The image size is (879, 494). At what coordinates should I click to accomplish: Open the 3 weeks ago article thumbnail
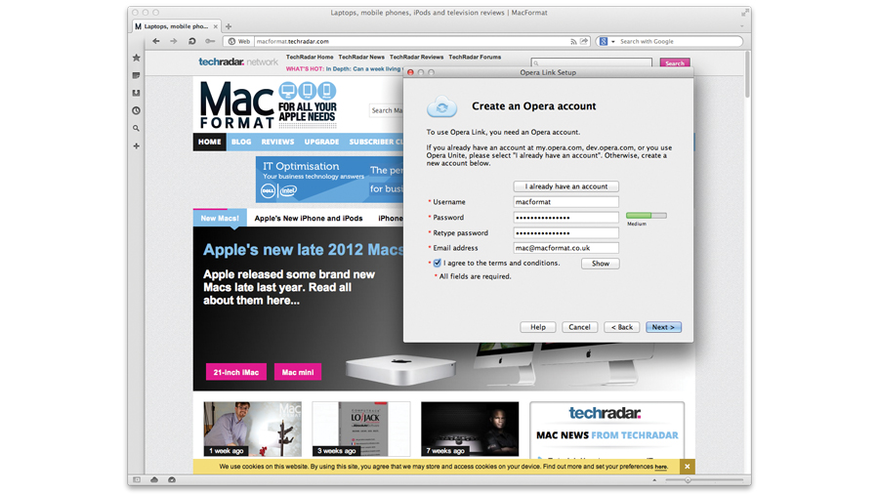point(361,429)
